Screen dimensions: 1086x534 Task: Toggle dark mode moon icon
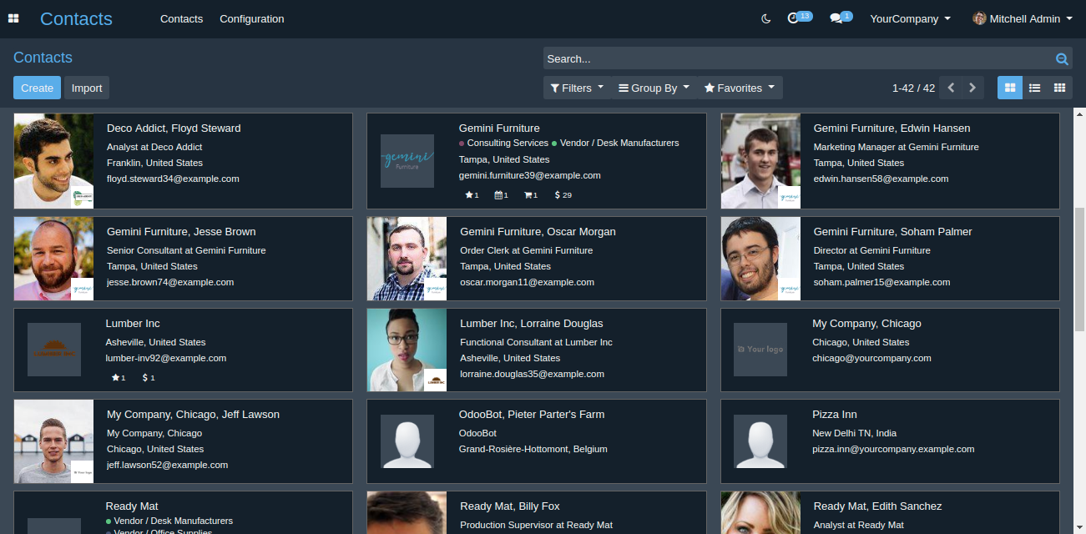point(766,18)
